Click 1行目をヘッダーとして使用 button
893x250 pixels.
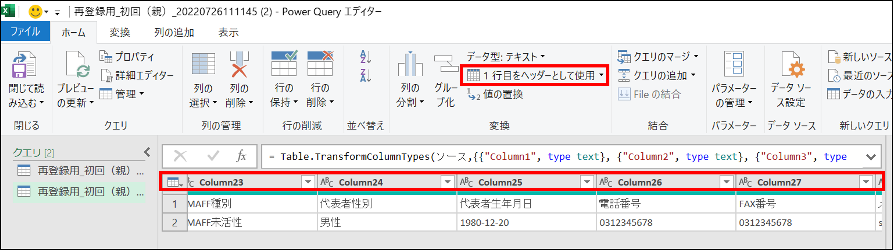pyautogui.click(x=534, y=75)
